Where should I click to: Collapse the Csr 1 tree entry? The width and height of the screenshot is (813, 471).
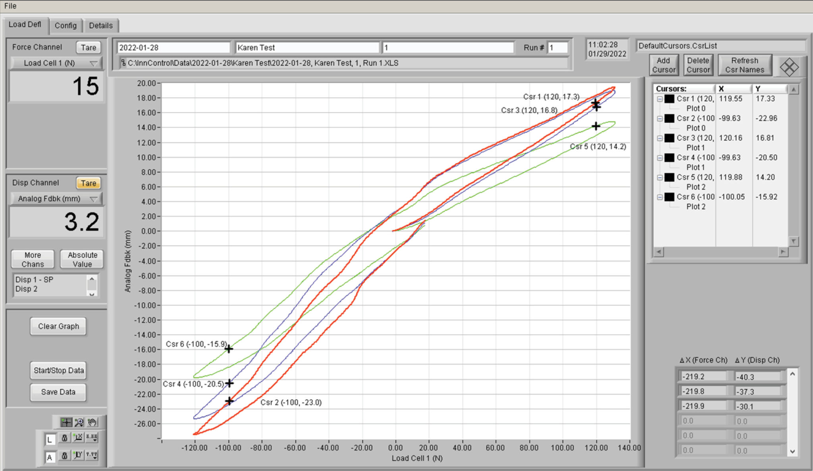point(660,99)
